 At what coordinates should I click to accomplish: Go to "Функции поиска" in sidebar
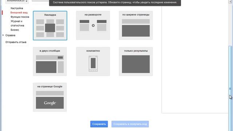coord(20,17)
